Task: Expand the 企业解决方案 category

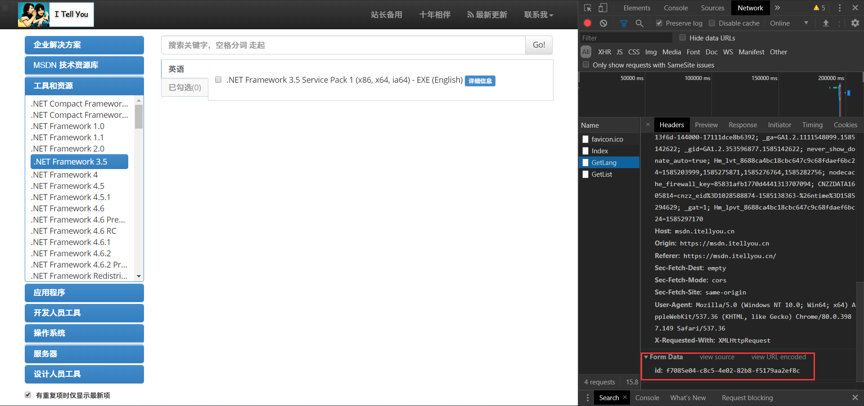Action: click(x=84, y=45)
